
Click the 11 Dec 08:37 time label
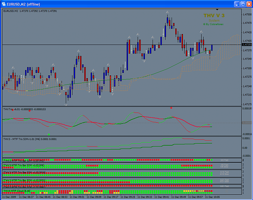[26, 197]
